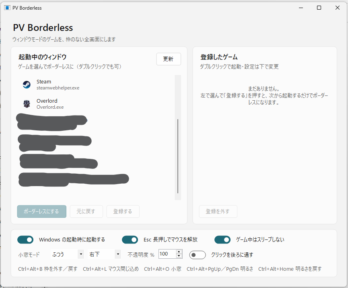Click the Steam icon in window list
The width and height of the screenshot is (348, 288).
tap(27, 85)
